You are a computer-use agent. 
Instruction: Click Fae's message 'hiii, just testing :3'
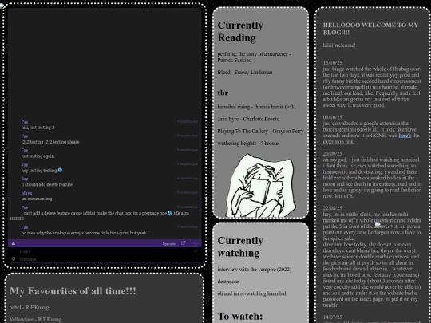pyautogui.click(x=38, y=128)
